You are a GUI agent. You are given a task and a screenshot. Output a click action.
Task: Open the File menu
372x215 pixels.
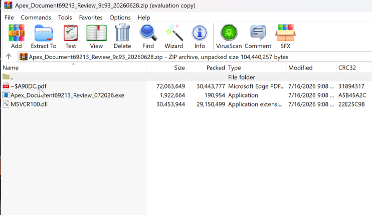point(9,17)
